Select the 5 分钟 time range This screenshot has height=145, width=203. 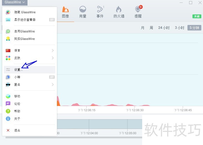click(x=194, y=28)
